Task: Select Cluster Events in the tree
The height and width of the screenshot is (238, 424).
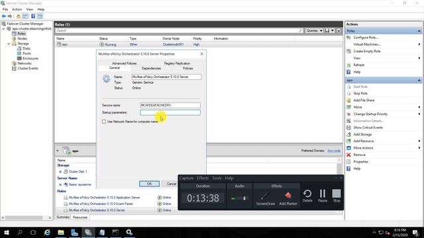Action: (28, 68)
